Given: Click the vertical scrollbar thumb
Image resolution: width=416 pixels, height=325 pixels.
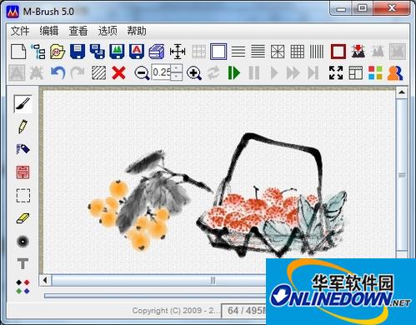Looking at the screenshot, I should click(402, 175).
